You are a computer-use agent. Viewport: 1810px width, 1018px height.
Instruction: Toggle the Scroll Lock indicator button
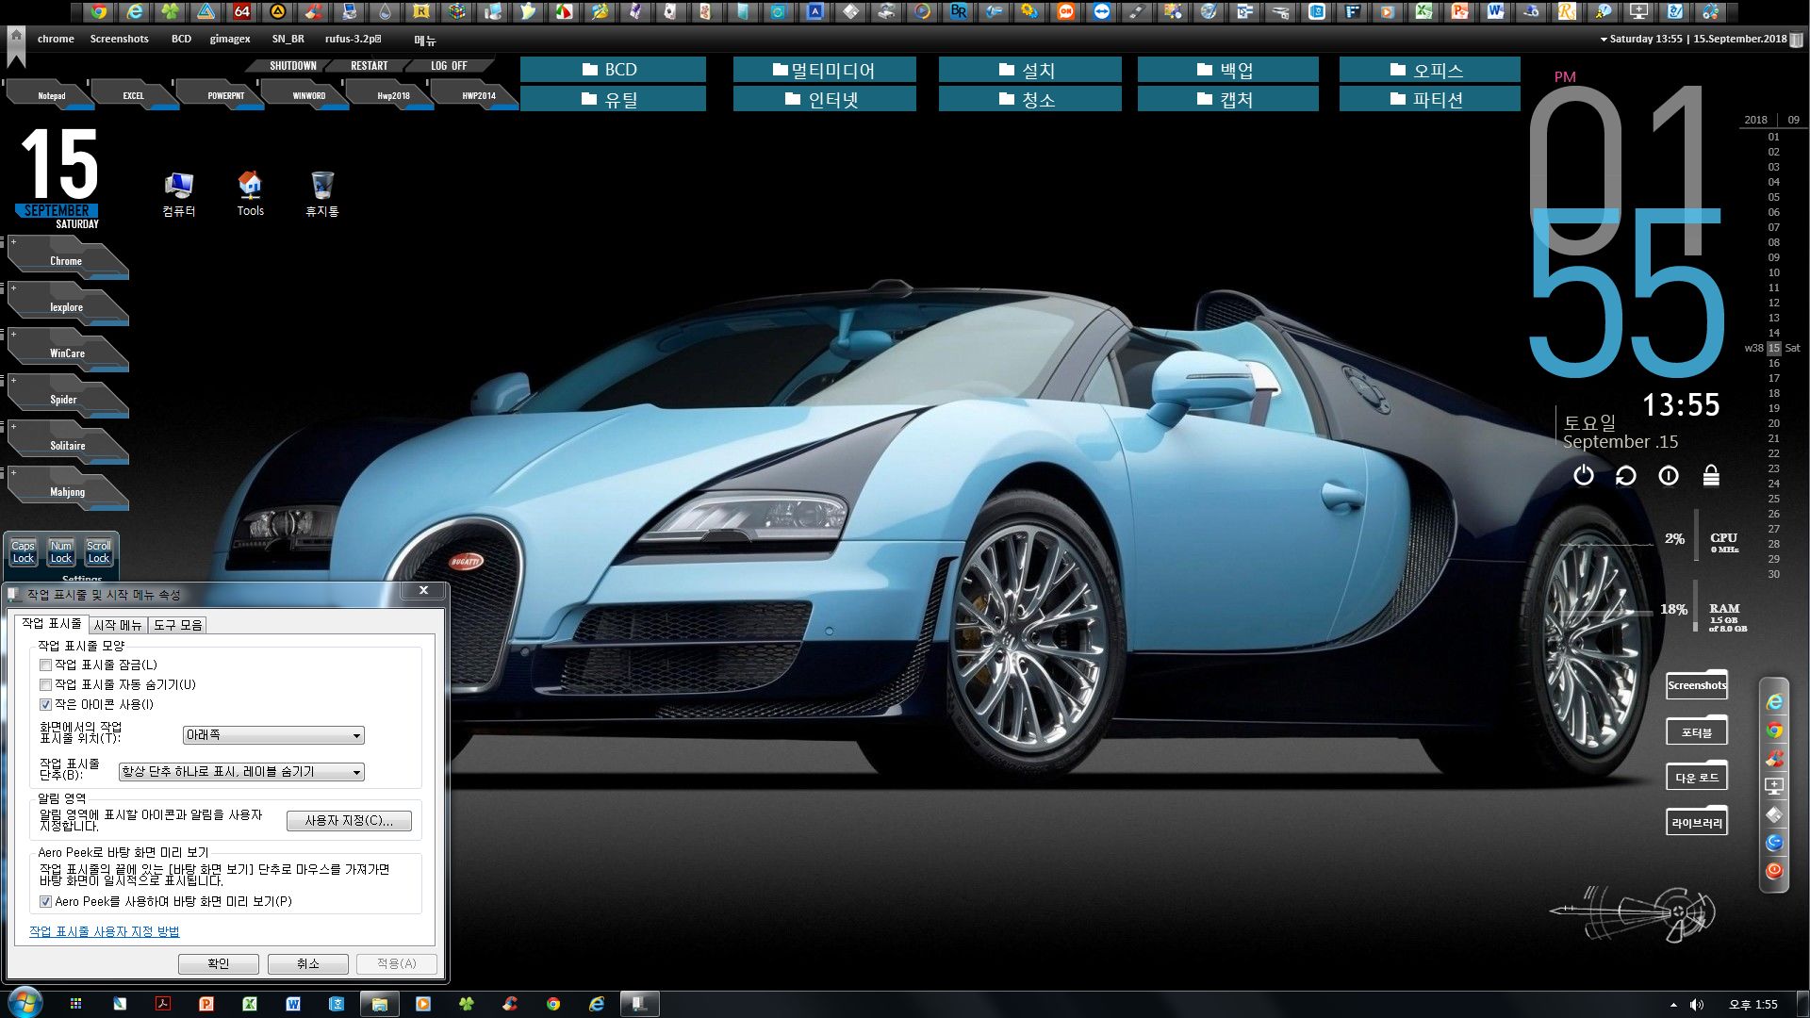[98, 552]
